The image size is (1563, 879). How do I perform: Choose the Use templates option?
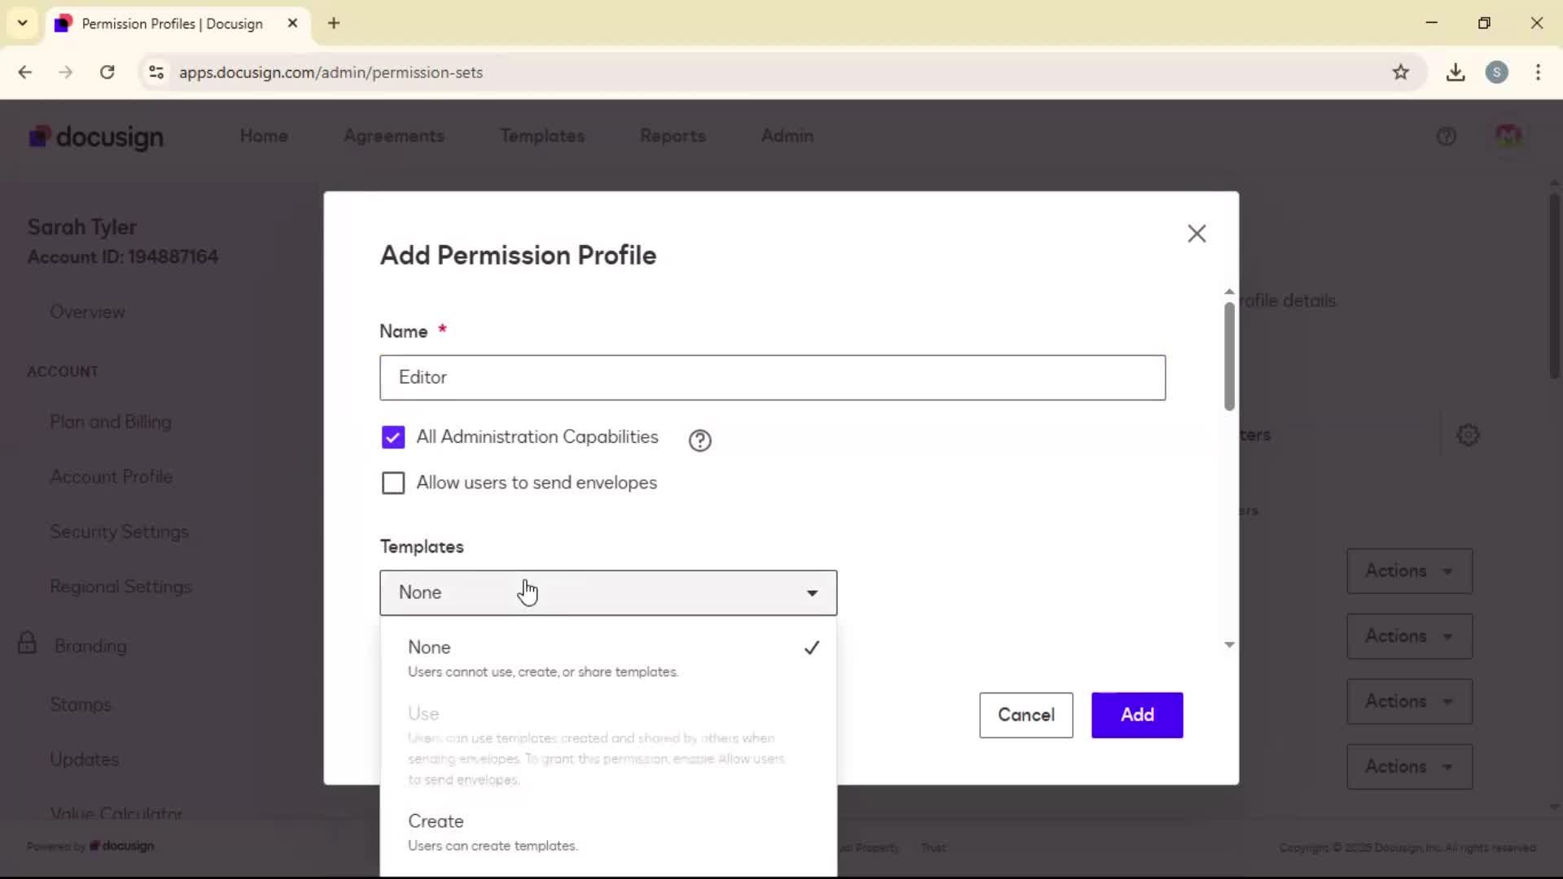point(607,746)
